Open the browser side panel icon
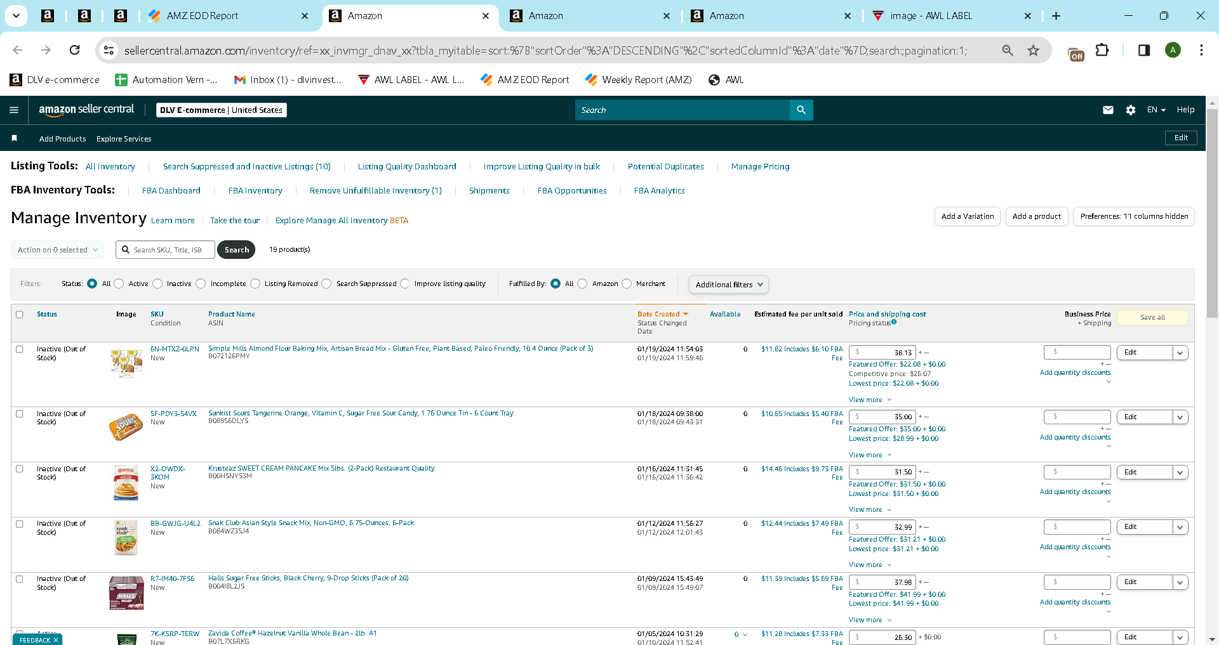Screen dimensions: 1219x645 click(x=1144, y=50)
